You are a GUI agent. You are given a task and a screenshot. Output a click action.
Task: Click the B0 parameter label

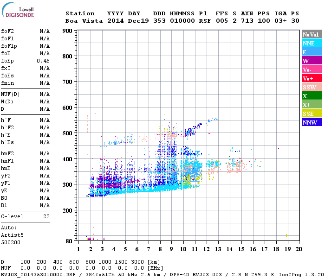[x=4, y=198]
